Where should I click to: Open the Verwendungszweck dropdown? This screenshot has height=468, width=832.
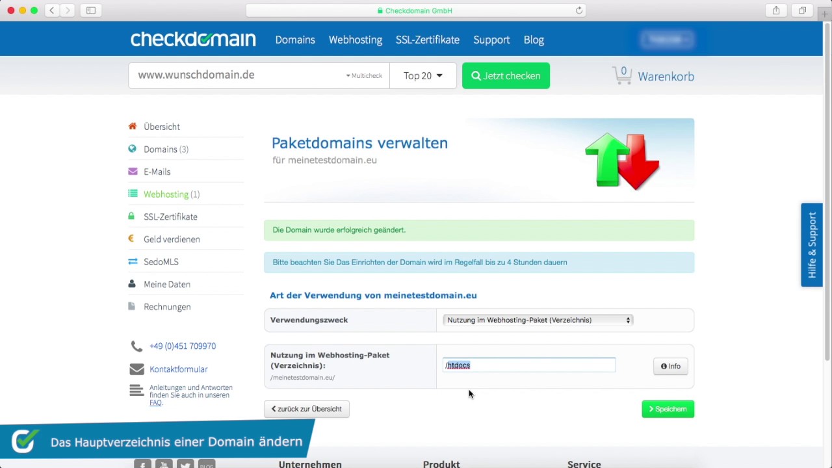(538, 320)
